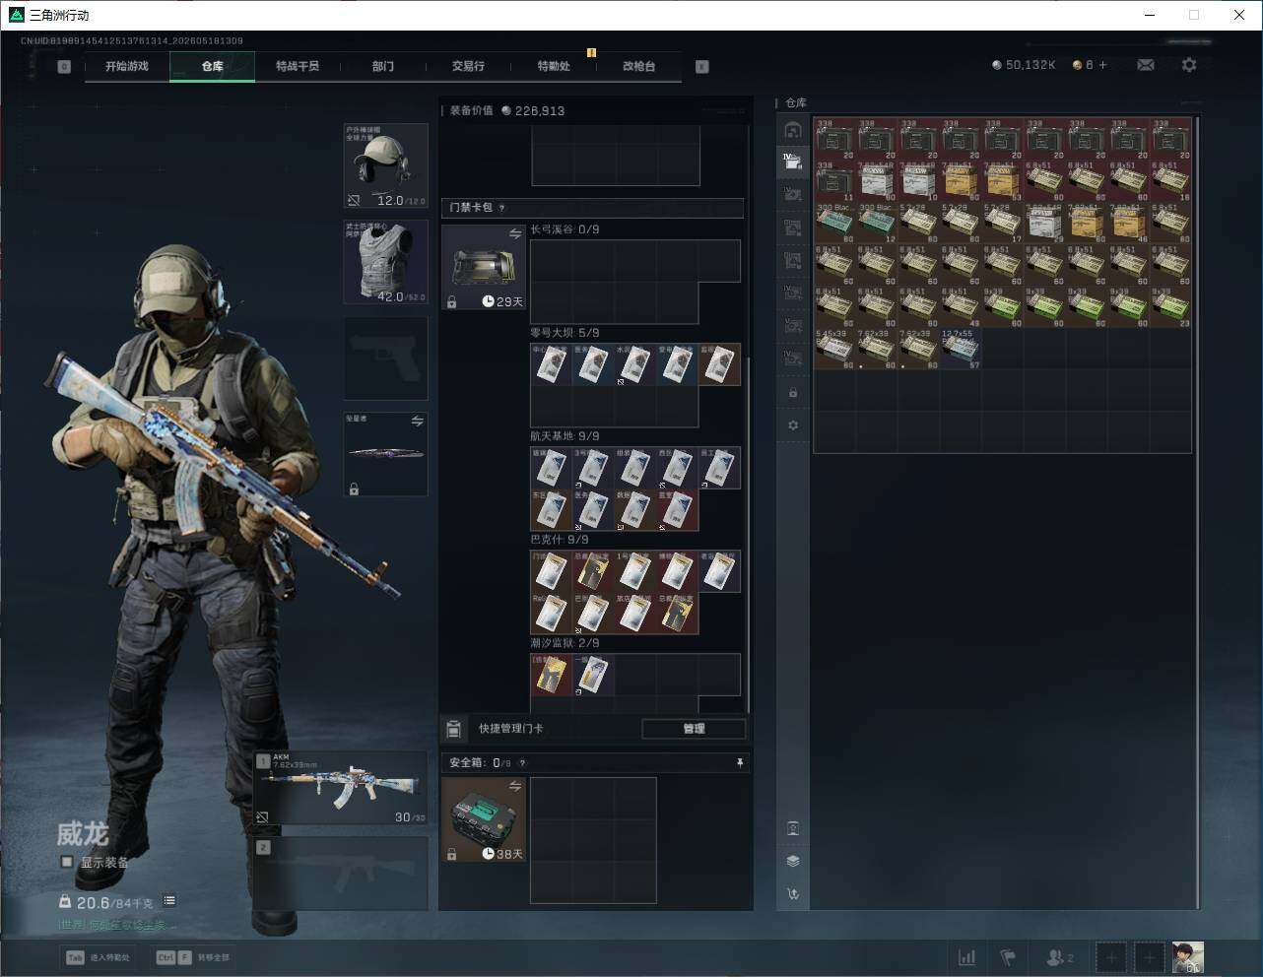The width and height of the screenshot is (1263, 977).
Task: Select first key card in 巴克什 row
Action: click(551, 571)
